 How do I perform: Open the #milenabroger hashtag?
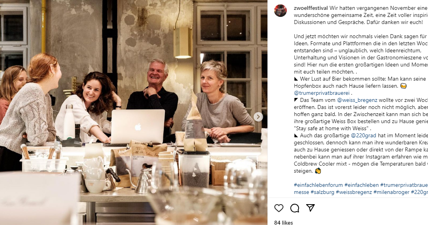coord(391,192)
